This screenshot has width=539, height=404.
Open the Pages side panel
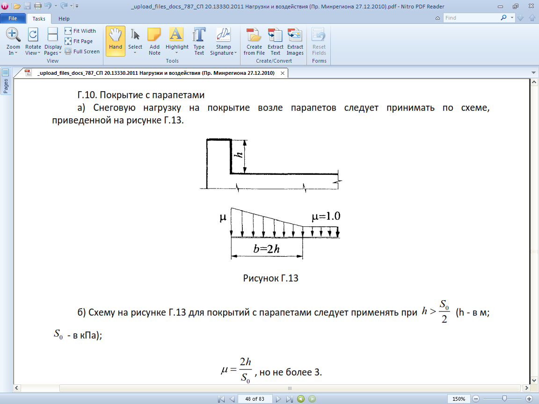(6, 81)
